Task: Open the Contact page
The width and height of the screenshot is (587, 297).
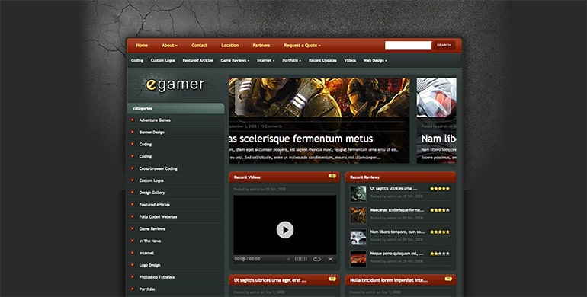Action: tap(199, 45)
